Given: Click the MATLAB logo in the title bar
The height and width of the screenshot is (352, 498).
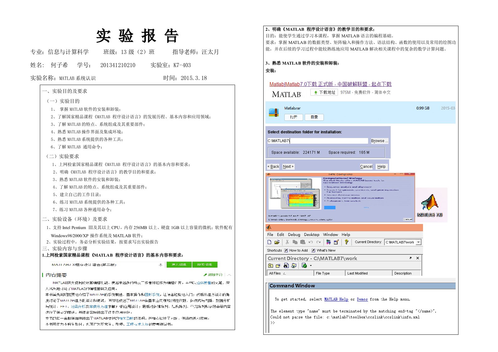Looking at the screenshot, I should tap(269, 227).
